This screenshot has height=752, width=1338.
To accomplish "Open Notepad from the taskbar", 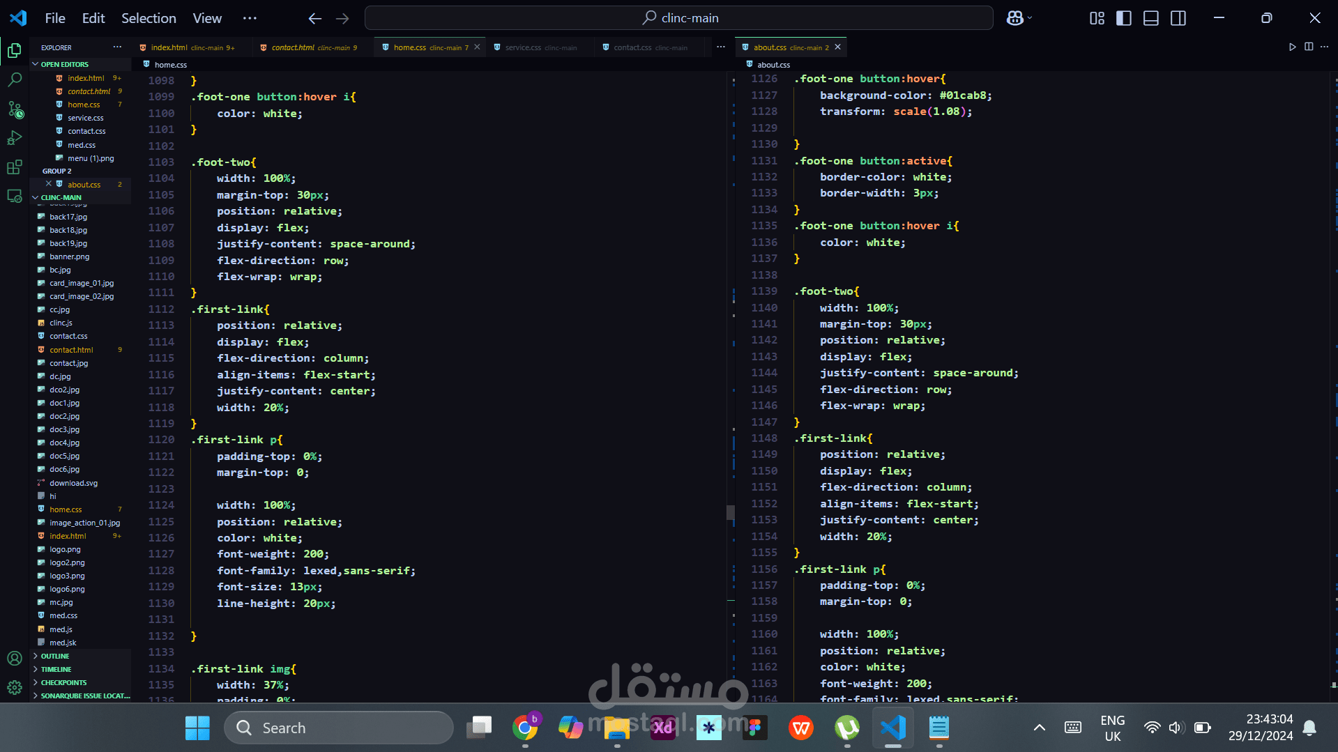I will click(938, 728).
